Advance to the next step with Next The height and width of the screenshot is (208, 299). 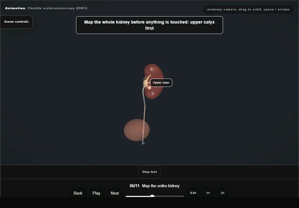point(115,193)
